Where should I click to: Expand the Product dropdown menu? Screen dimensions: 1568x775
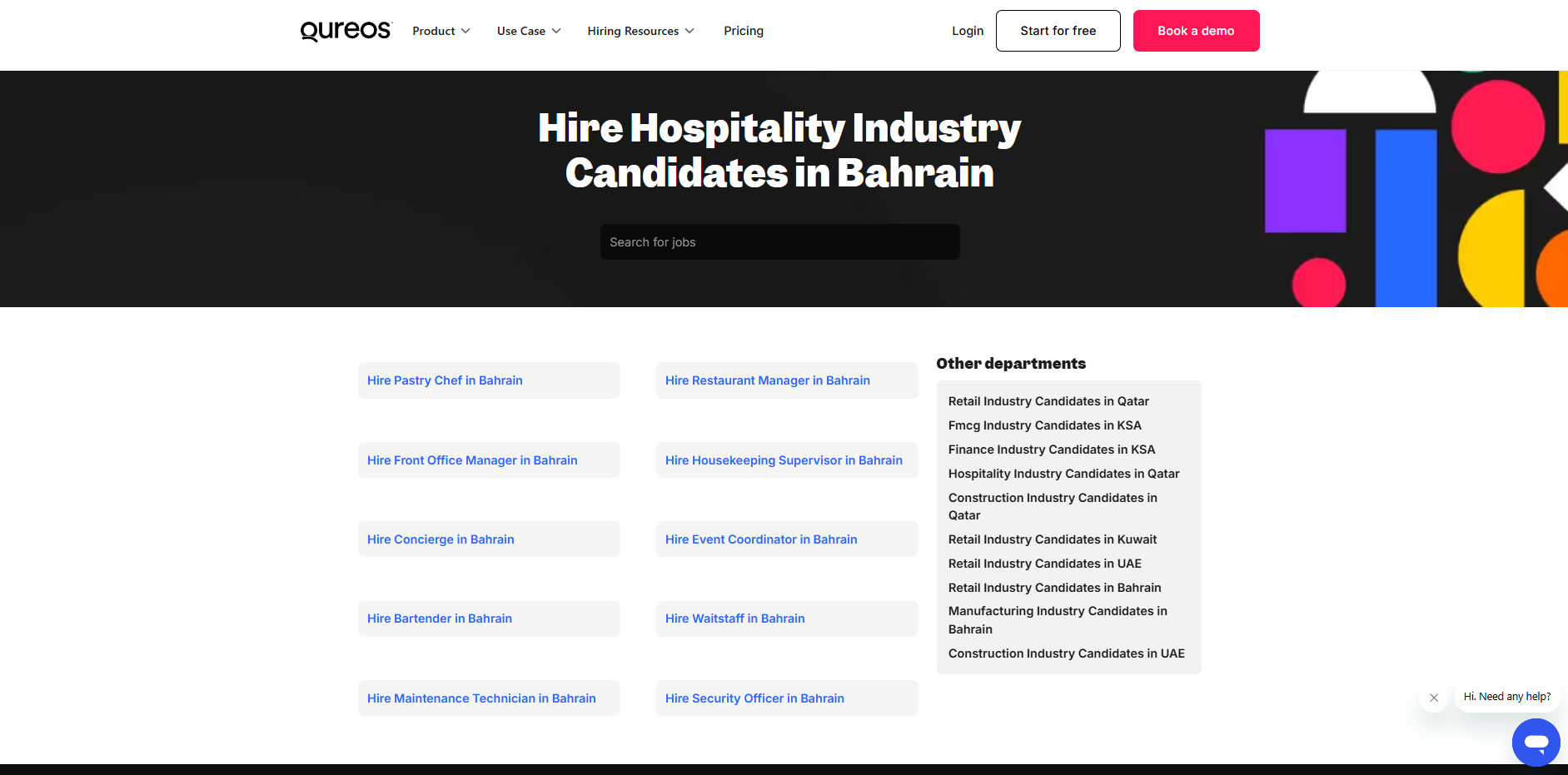click(x=441, y=31)
